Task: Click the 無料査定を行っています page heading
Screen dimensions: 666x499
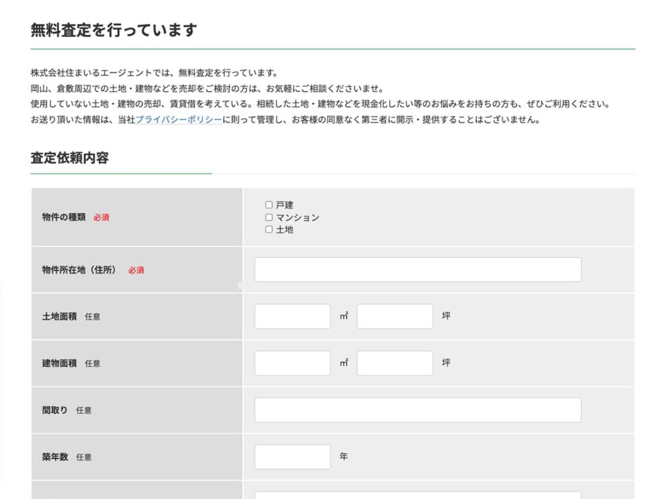Action: pyautogui.click(x=112, y=29)
